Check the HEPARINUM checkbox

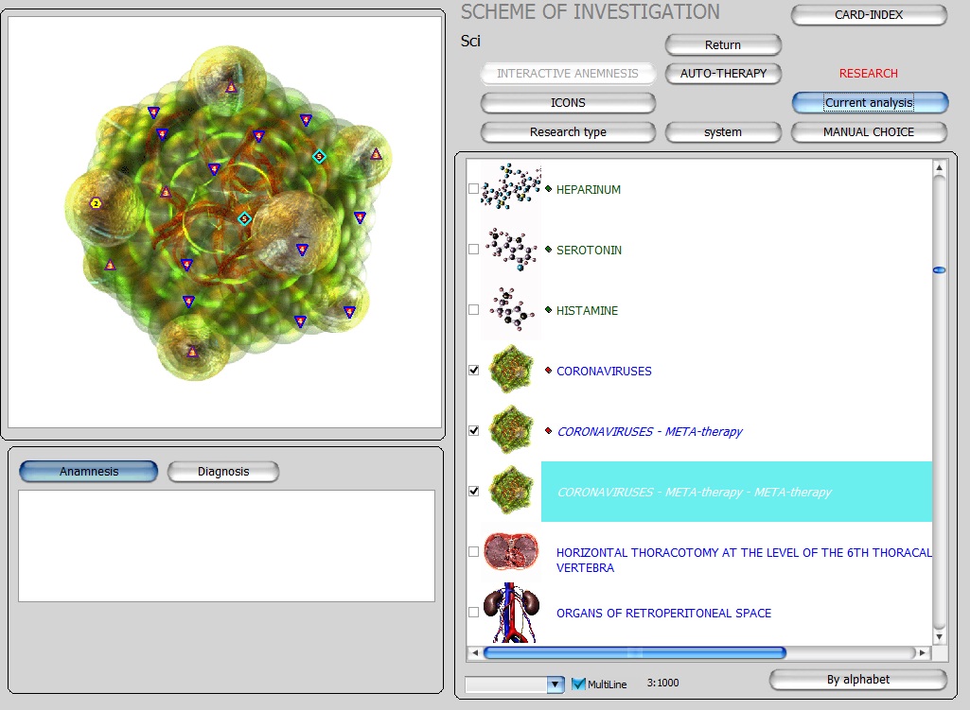[474, 189]
